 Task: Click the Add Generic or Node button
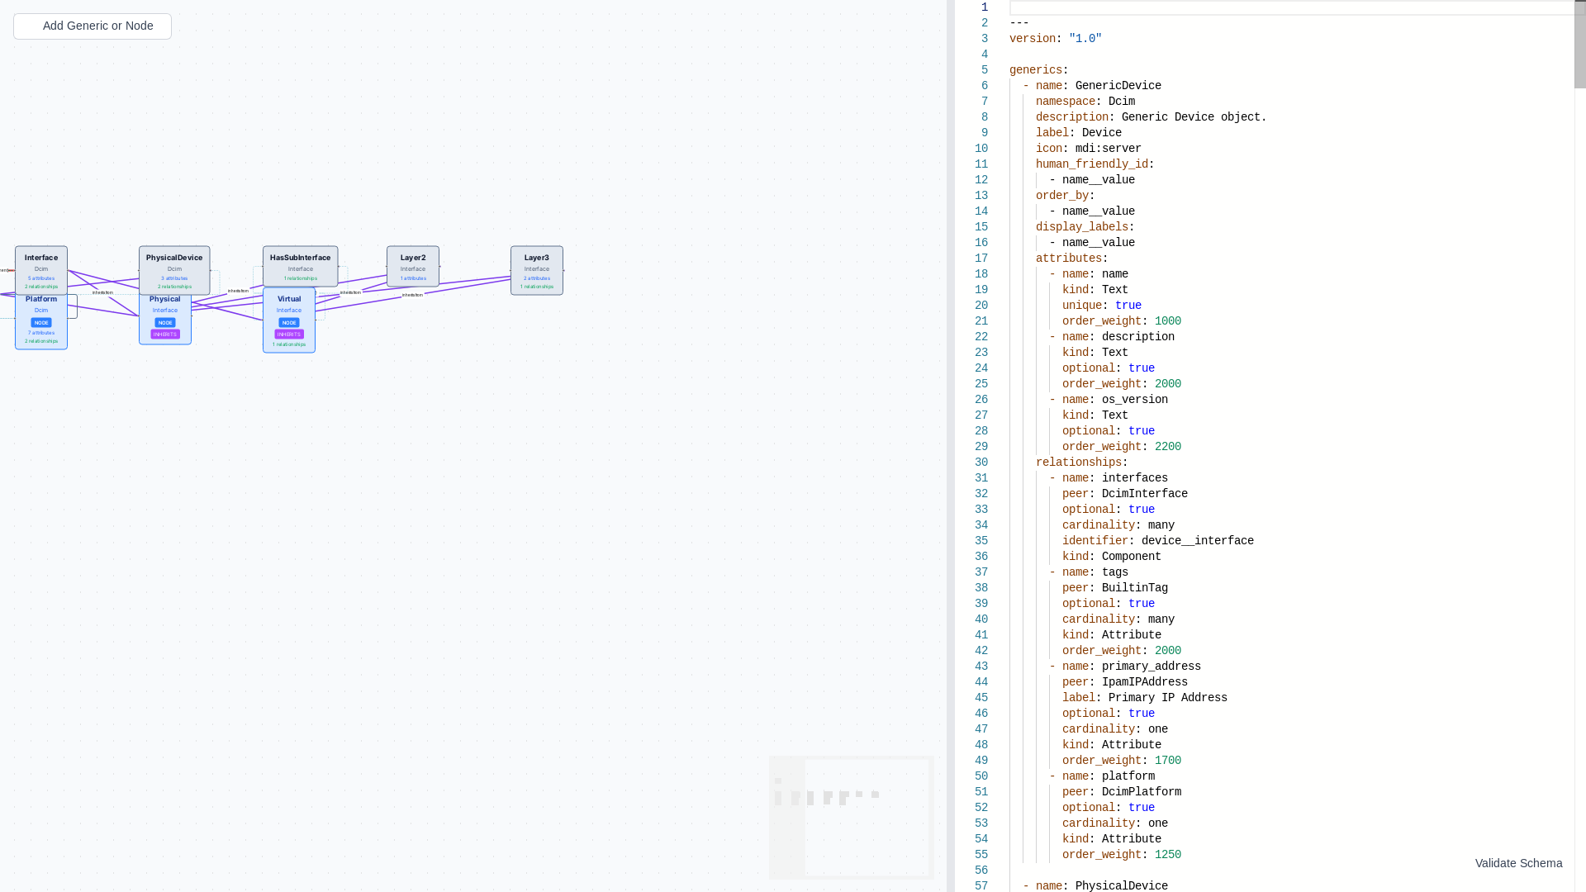pyautogui.click(x=93, y=26)
